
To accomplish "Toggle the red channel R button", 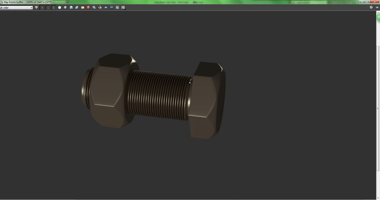I will (42, 7).
